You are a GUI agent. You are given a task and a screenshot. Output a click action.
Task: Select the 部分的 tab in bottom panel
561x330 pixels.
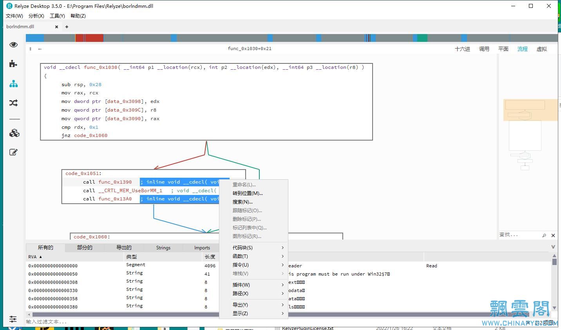click(85, 248)
